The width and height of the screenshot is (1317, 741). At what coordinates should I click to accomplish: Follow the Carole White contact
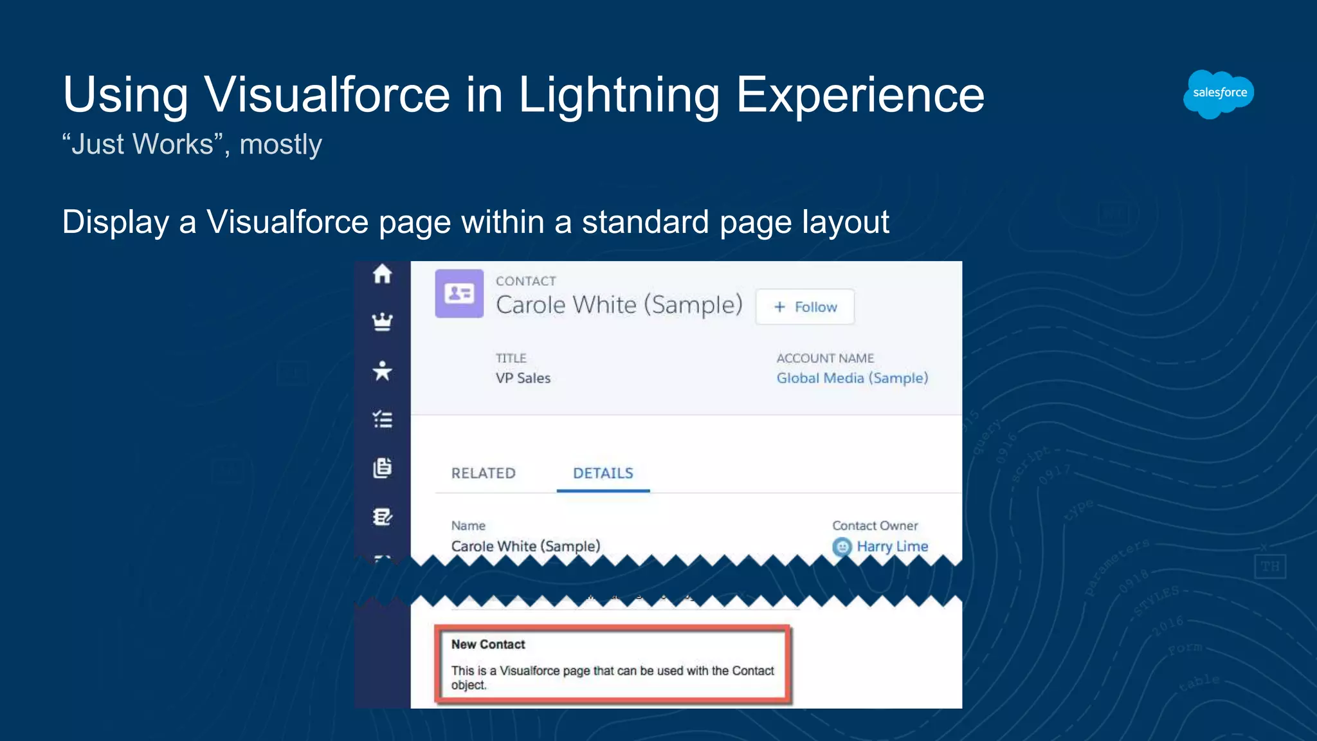pyautogui.click(x=805, y=307)
